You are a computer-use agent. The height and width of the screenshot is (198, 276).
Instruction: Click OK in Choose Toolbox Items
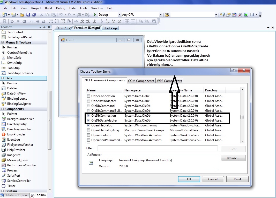tap(189, 179)
